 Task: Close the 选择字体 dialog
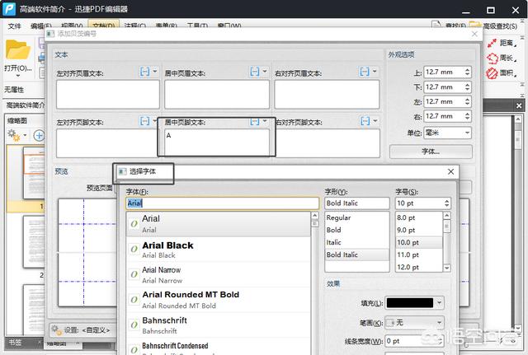(x=451, y=172)
